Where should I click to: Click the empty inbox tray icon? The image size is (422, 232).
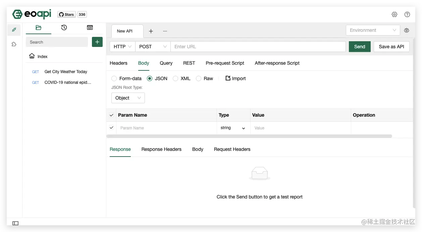tap(260, 173)
